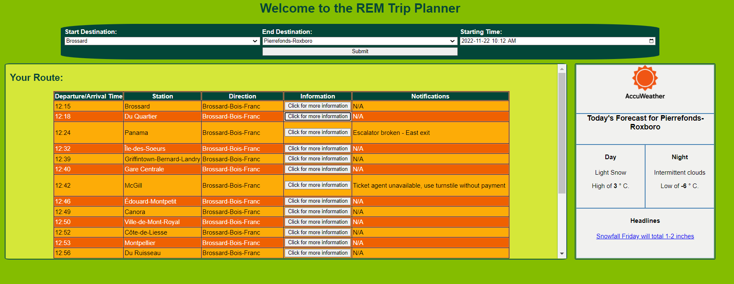Click more information for Montpellier station
Screen dimensions: 734x284
317,243
